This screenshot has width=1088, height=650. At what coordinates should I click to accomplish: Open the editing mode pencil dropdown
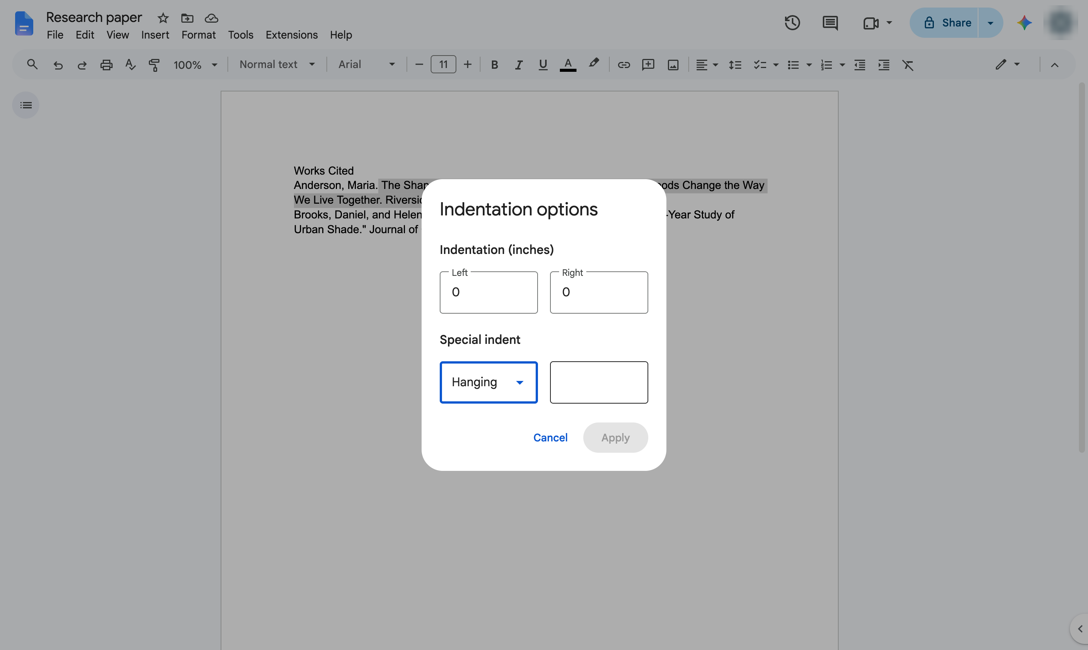pyautogui.click(x=1008, y=65)
